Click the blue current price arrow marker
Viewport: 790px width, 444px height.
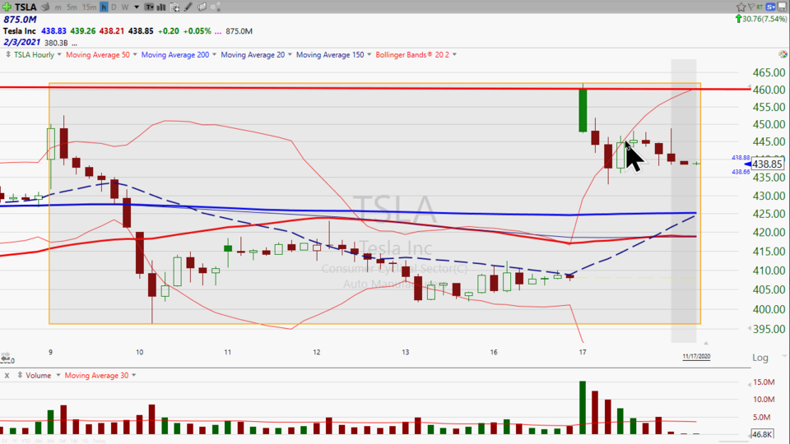tap(748, 164)
